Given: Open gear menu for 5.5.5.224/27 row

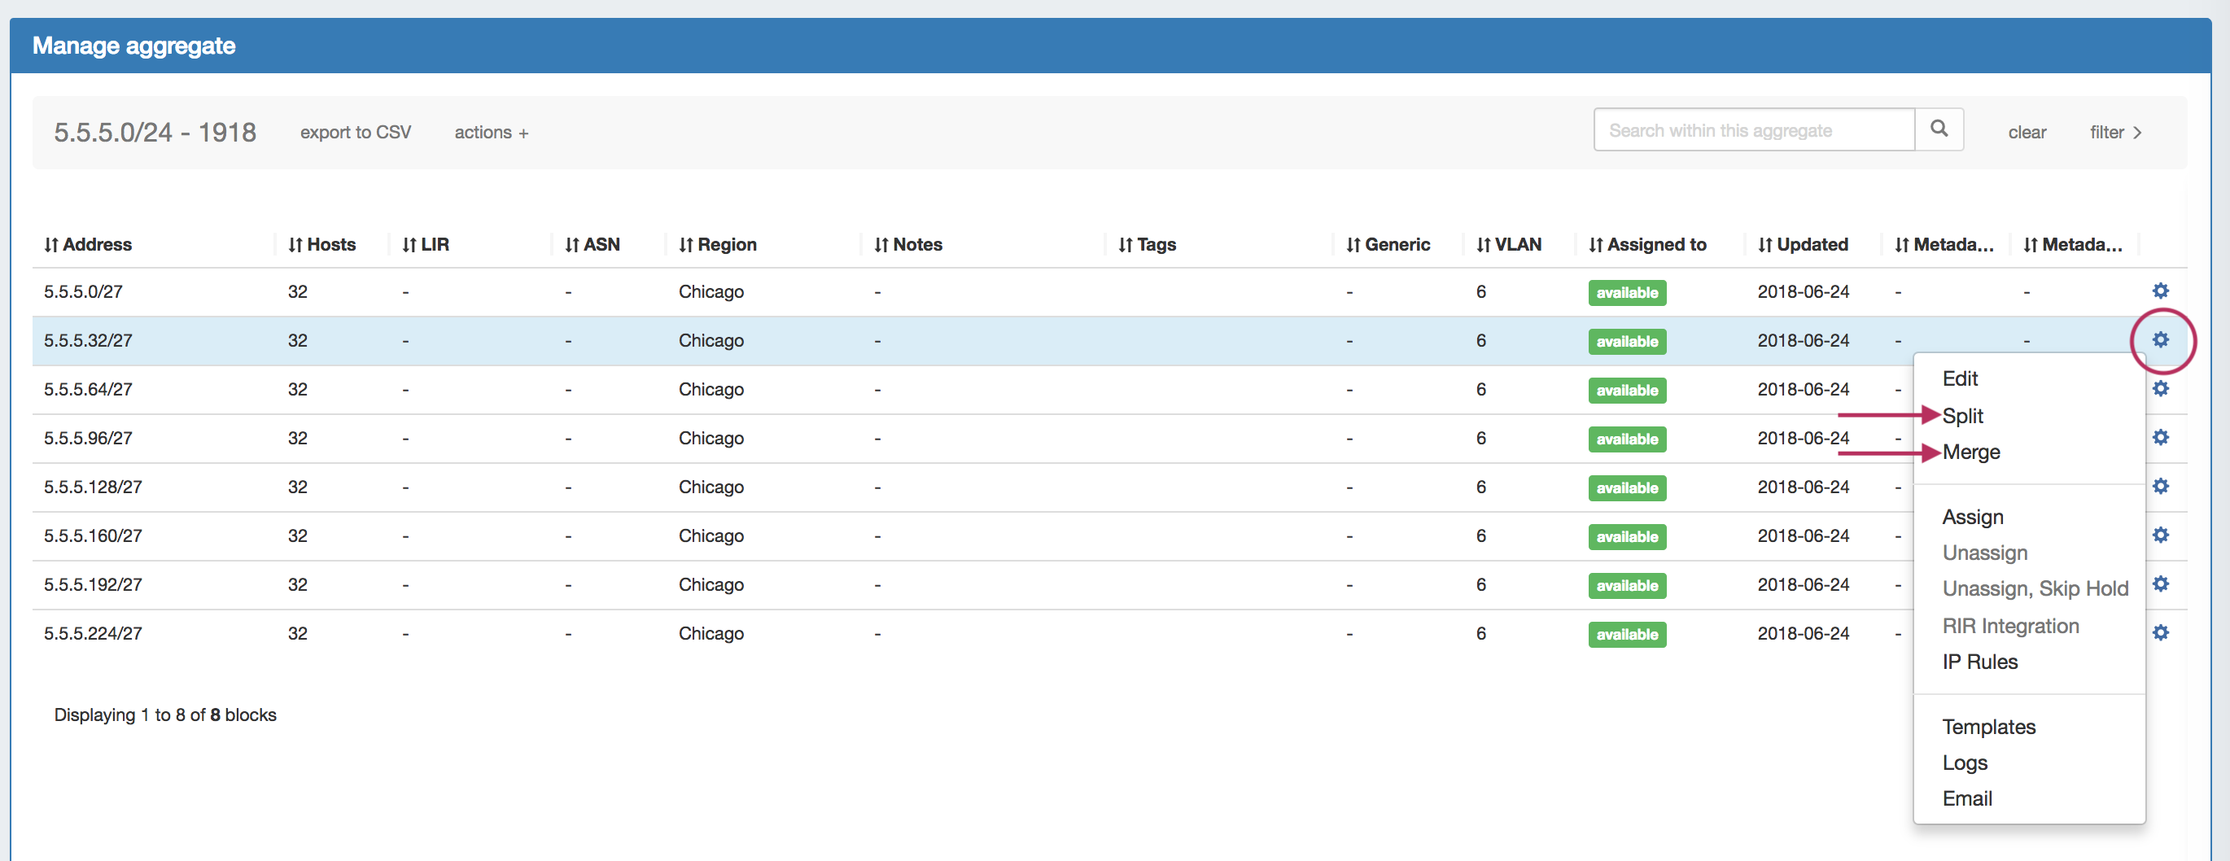Looking at the screenshot, I should point(2160,633).
